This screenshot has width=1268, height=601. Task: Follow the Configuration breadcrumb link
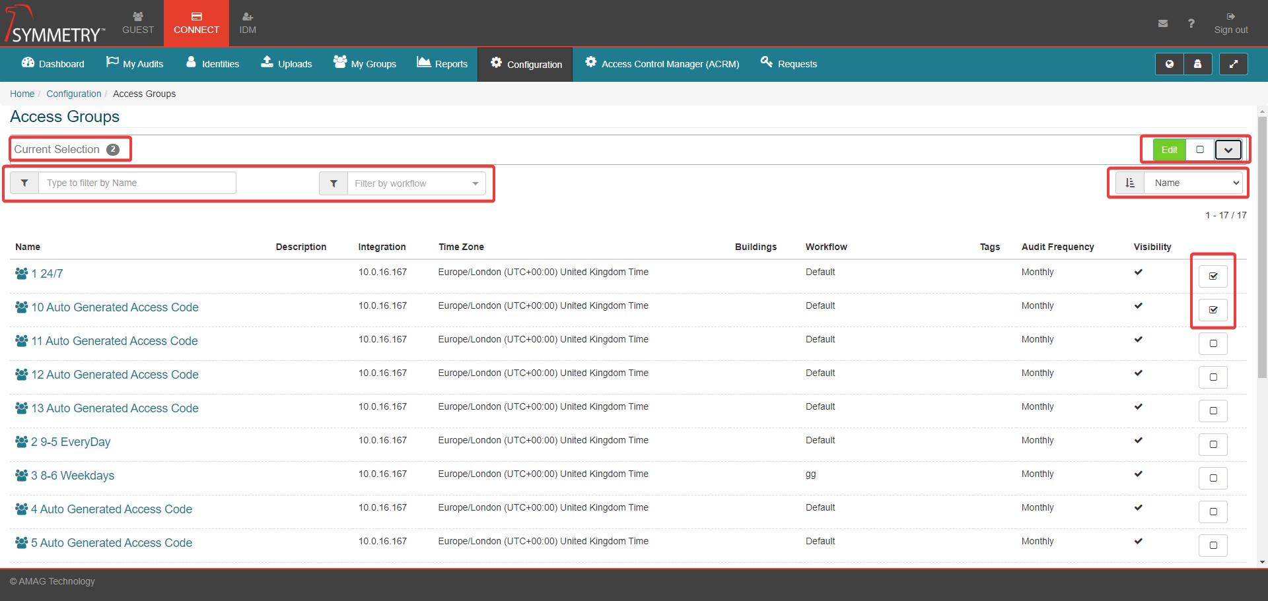point(74,94)
